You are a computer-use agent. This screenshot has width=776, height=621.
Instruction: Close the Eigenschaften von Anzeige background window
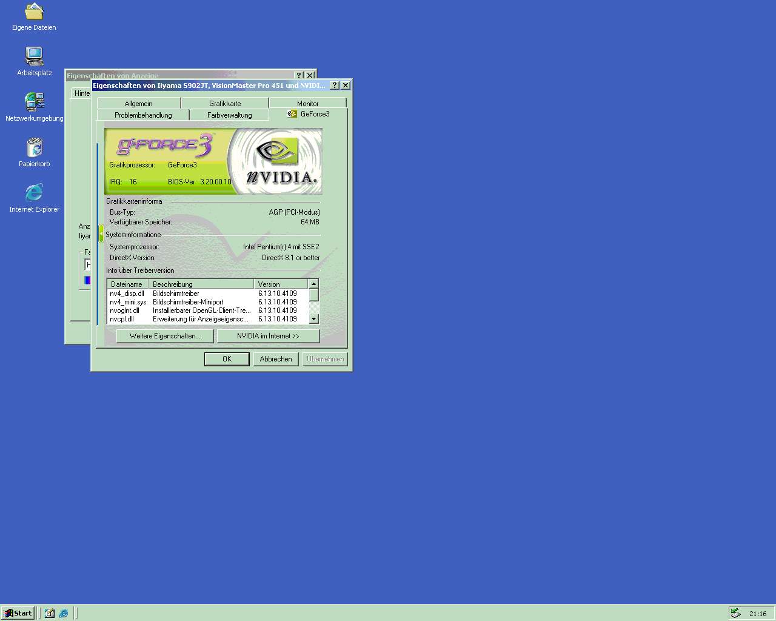[x=310, y=75]
